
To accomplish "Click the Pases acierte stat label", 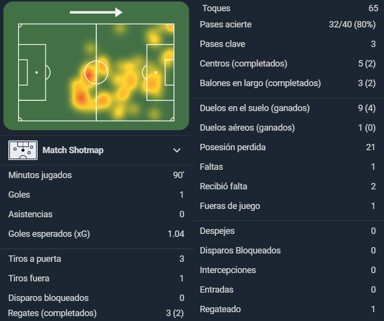I will [226, 24].
